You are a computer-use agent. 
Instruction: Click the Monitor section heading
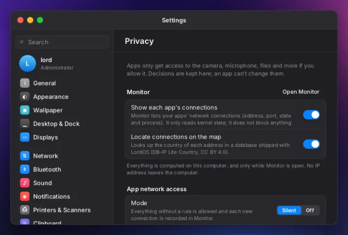click(x=138, y=92)
